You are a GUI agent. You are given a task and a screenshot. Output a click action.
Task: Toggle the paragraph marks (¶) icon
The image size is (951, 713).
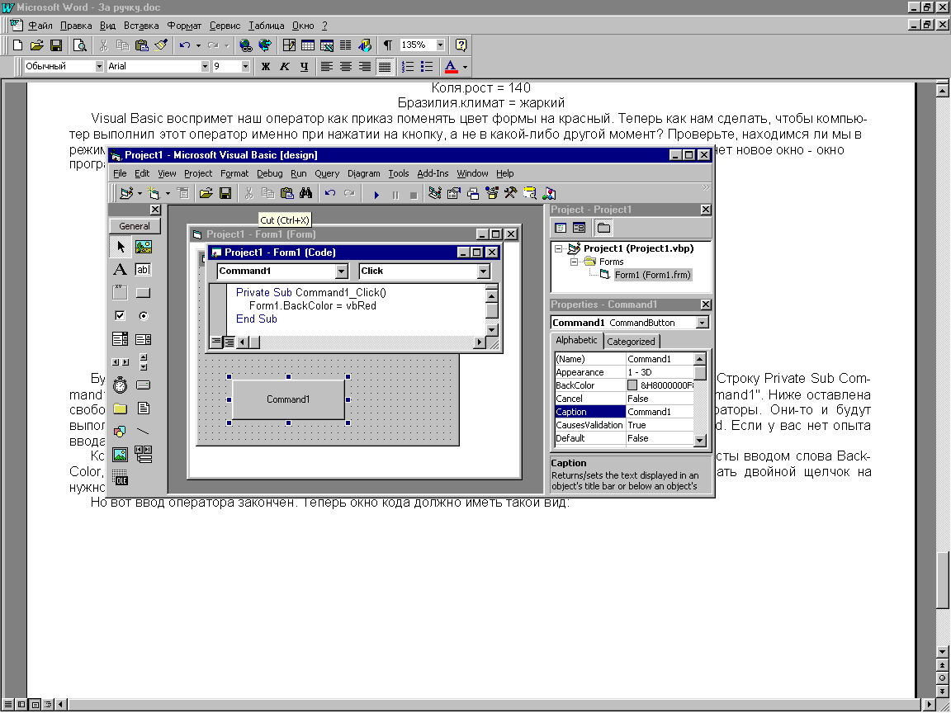[387, 45]
